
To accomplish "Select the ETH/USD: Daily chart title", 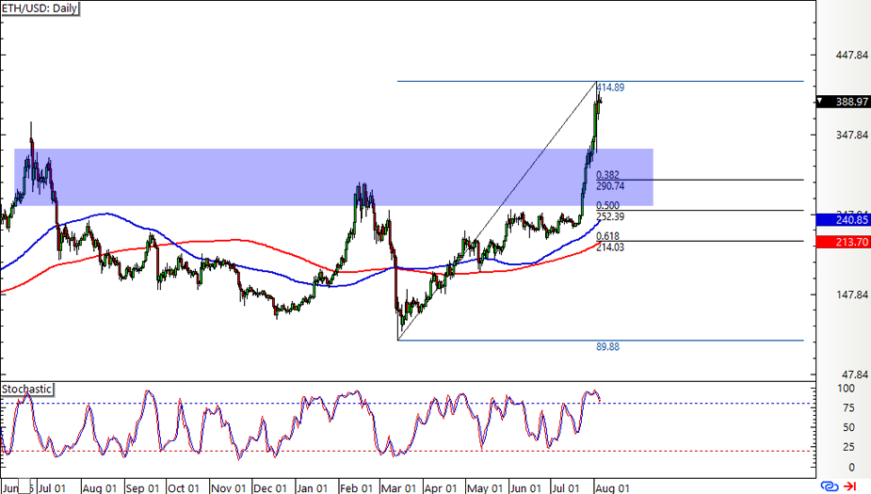I will [40, 8].
